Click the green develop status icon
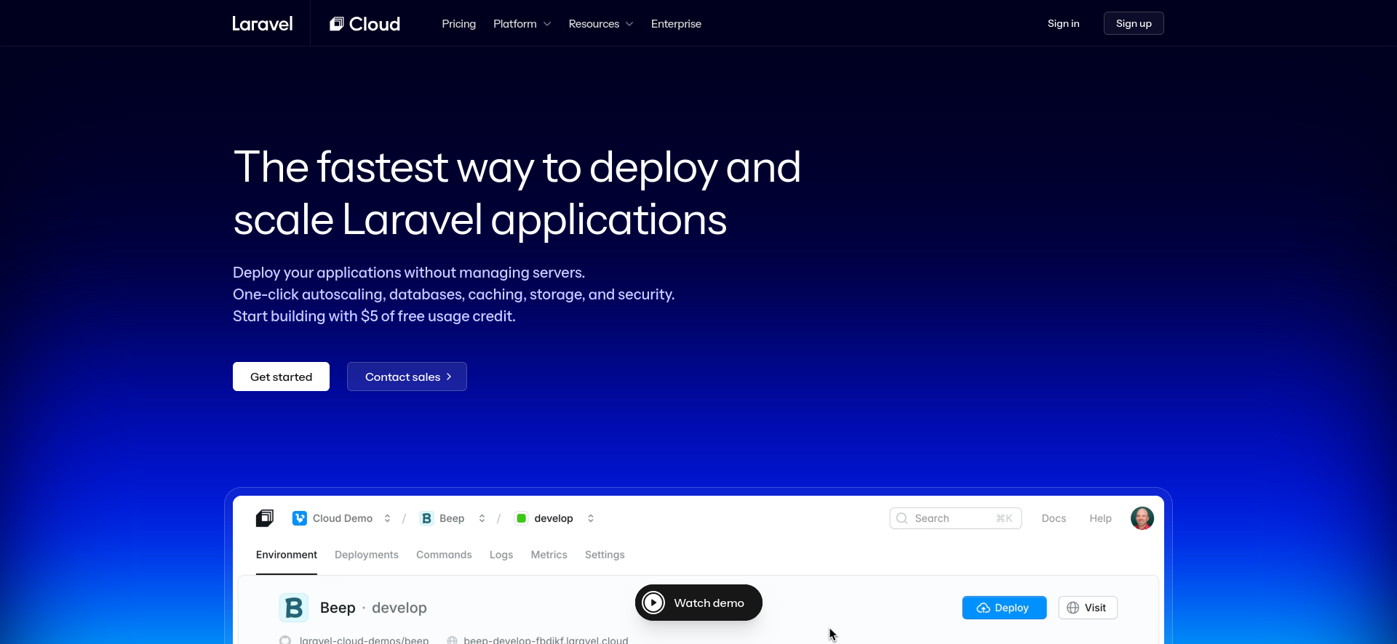Image resolution: width=1397 pixels, height=644 pixels. point(521,518)
